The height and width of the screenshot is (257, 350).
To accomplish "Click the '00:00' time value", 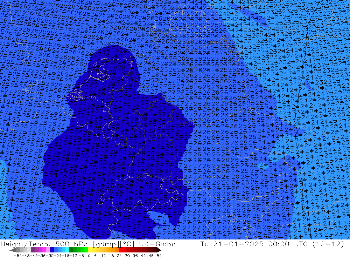I will (x=279, y=244).
